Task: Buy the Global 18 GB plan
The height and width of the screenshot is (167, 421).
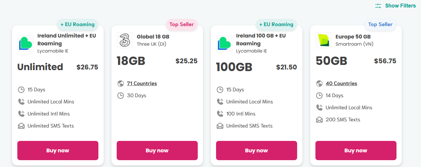Action: point(157,150)
